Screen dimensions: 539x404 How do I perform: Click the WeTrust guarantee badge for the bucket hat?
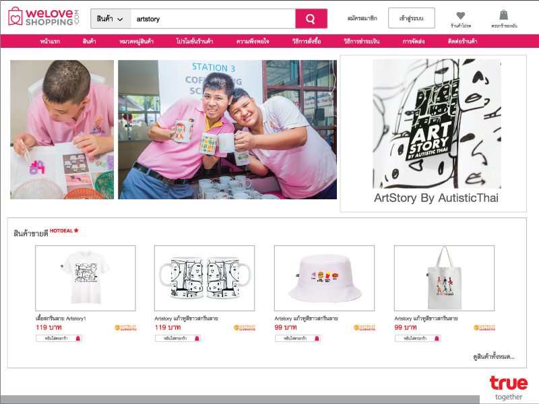tap(364, 328)
